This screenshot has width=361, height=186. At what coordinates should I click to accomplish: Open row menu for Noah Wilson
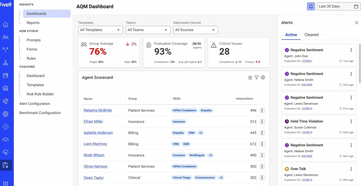(x=262, y=155)
